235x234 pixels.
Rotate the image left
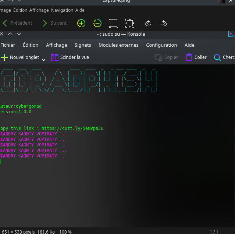point(148,23)
